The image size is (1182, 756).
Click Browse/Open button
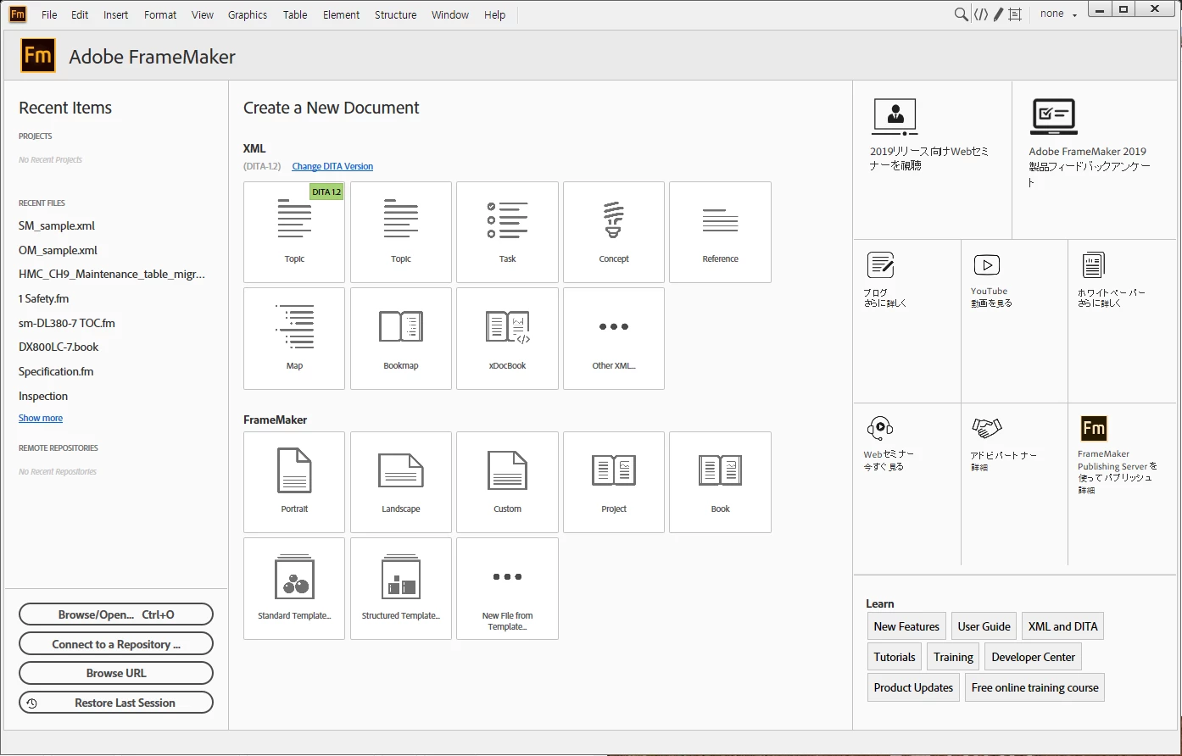coord(116,614)
